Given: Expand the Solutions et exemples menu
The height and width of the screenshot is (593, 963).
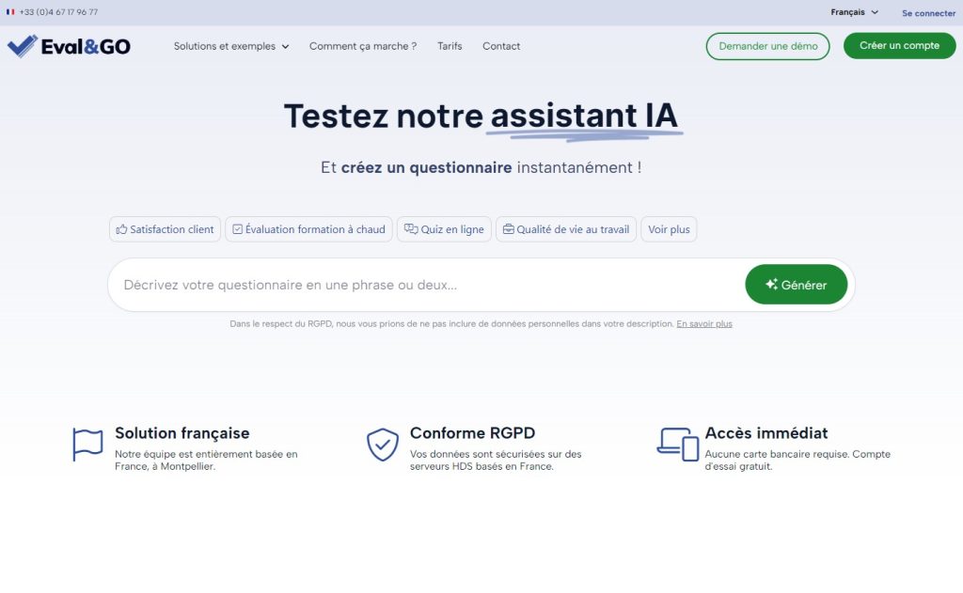Looking at the screenshot, I should point(231,46).
